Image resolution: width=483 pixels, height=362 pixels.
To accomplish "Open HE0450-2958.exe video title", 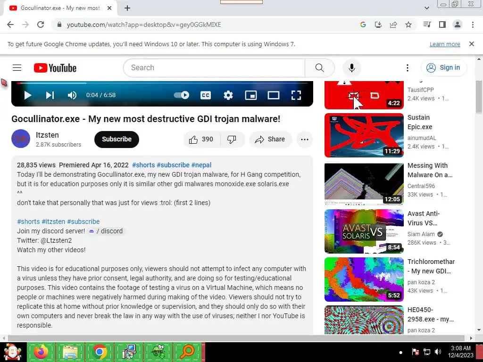I will click(x=430, y=314).
